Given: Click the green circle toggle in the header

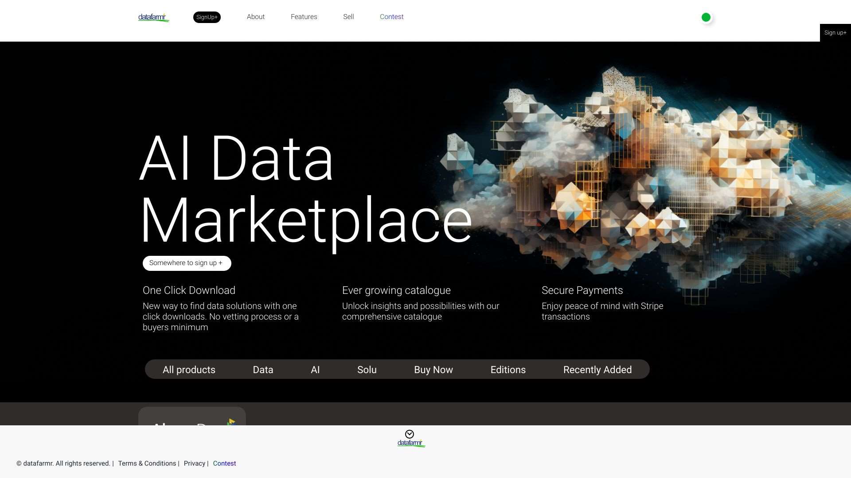Looking at the screenshot, I should [706, 17].
